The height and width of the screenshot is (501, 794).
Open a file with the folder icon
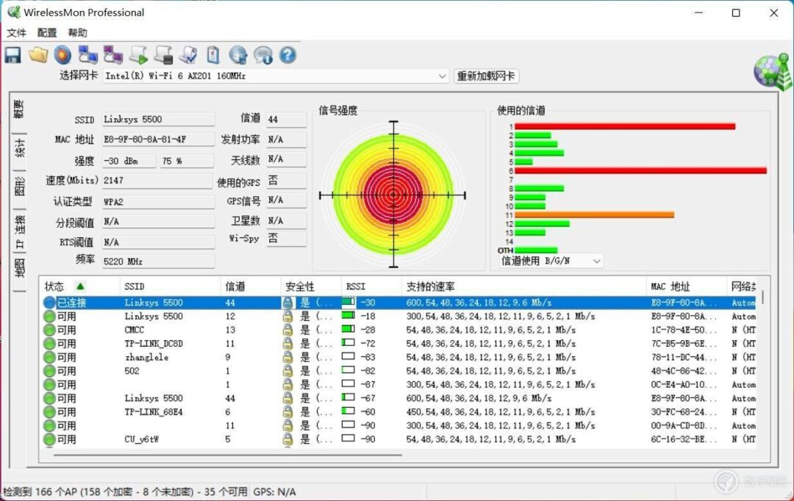[38, 55]
